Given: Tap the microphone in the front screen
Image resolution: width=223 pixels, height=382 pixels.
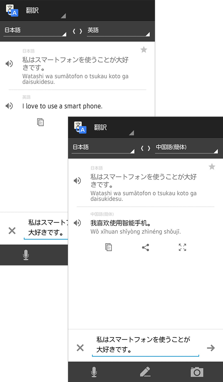Looking at the screenshot, I should click(x=94, y=372).
